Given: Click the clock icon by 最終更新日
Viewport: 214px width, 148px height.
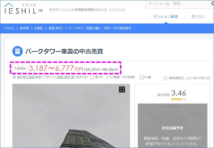Looking at the screenshot, I should point(165,78).
